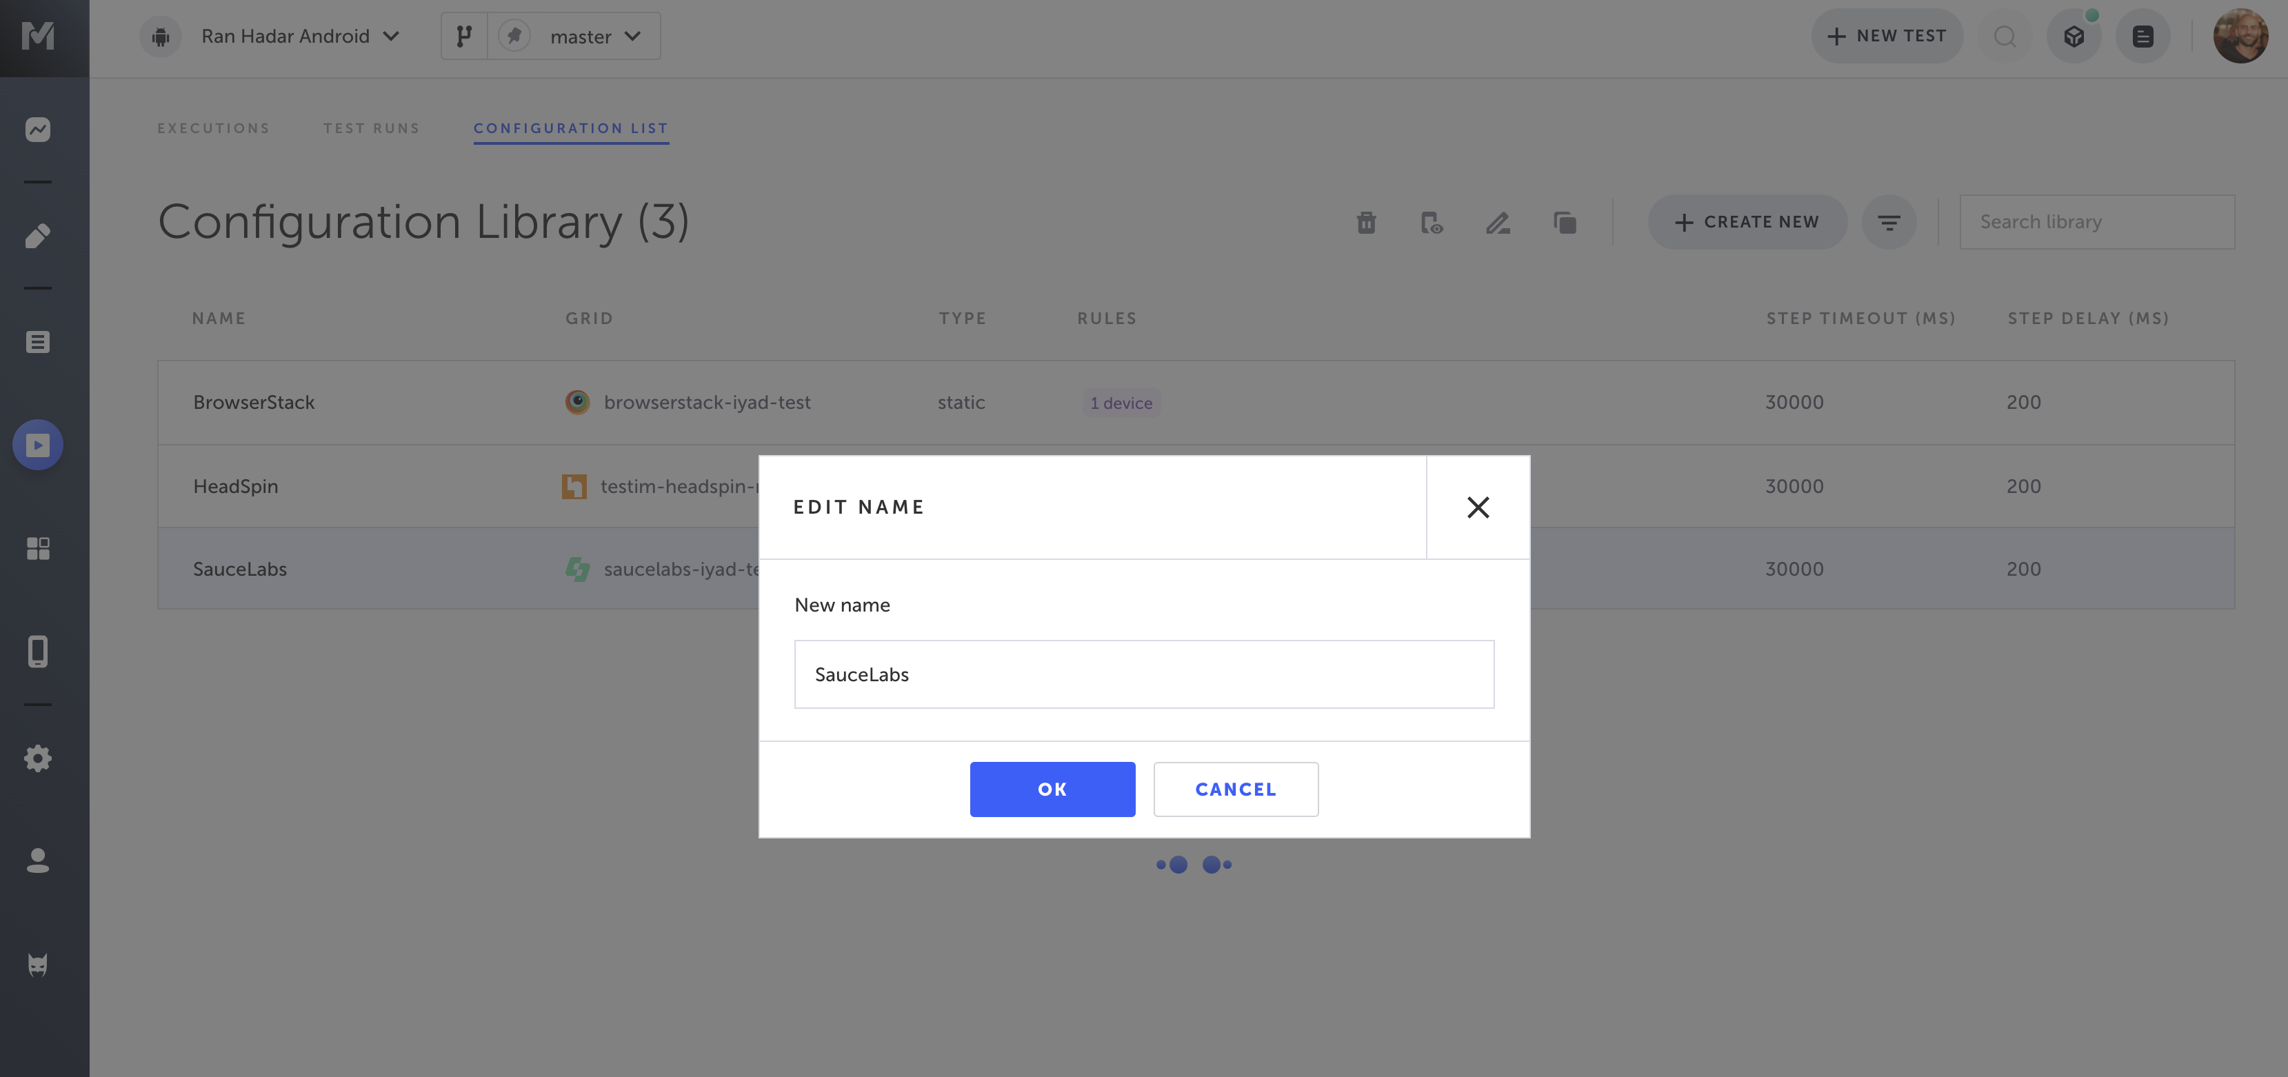The width and height of the screenshot is (2288, 1077).
Task: Click the rename pencil toolbar icon
Action: coord(1498,222)
